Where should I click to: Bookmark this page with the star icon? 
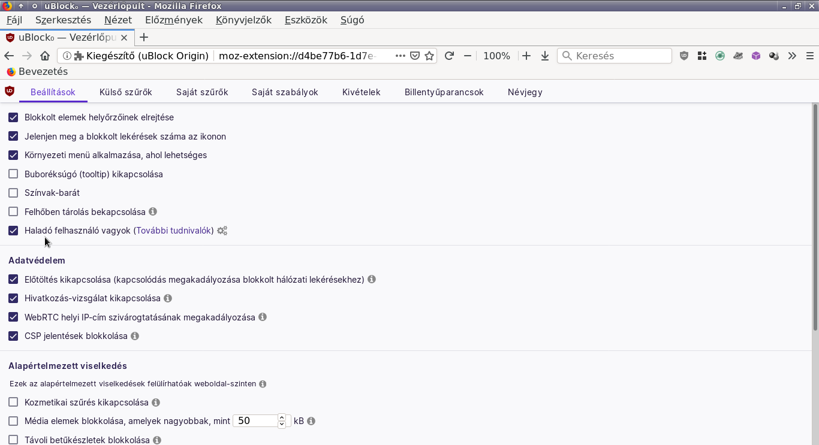(429, 56)
